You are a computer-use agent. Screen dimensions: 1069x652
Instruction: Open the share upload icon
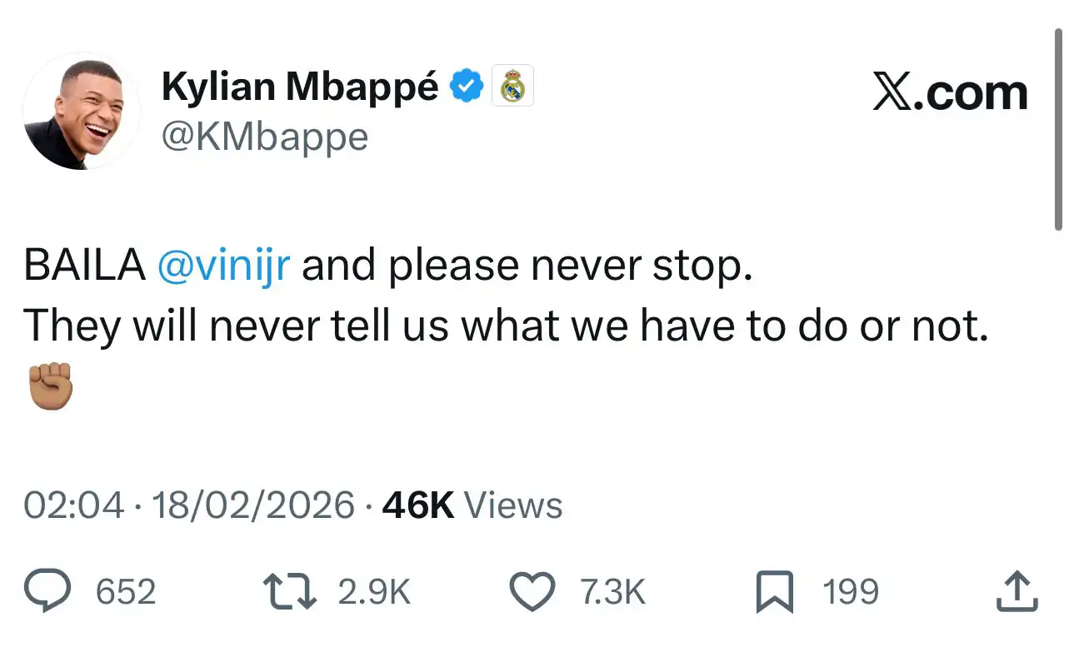[1017, 592]
